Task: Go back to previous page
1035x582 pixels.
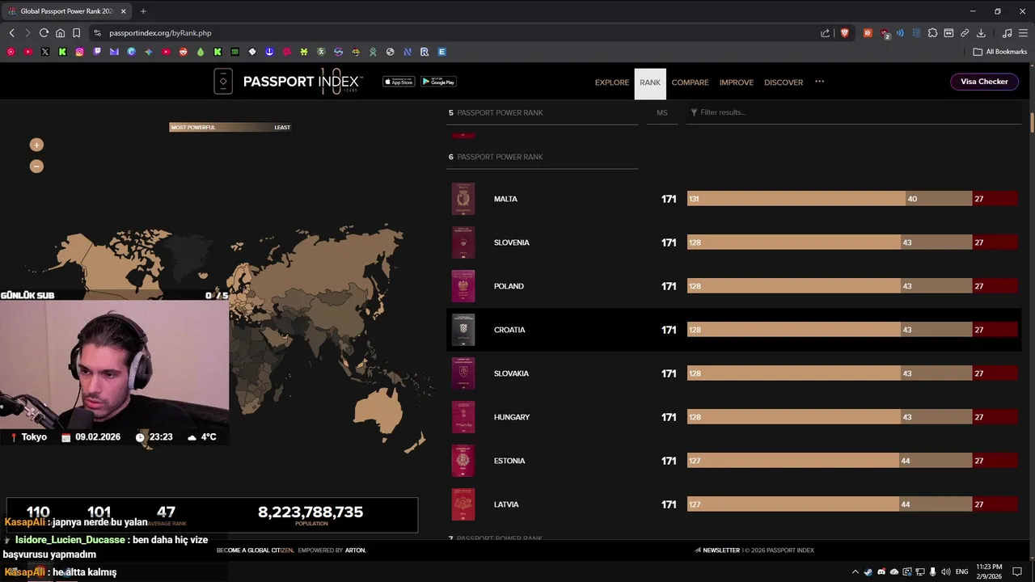Action: point(11,33)
